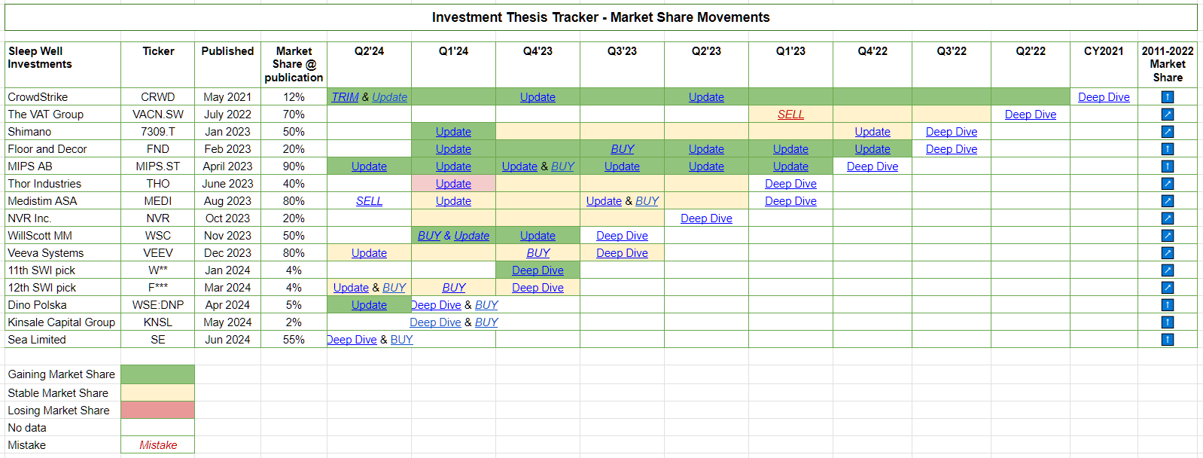The image size is (1203, 458).
Task: Click the Thor Industries row arrow icon
Action: point(1167,184)
